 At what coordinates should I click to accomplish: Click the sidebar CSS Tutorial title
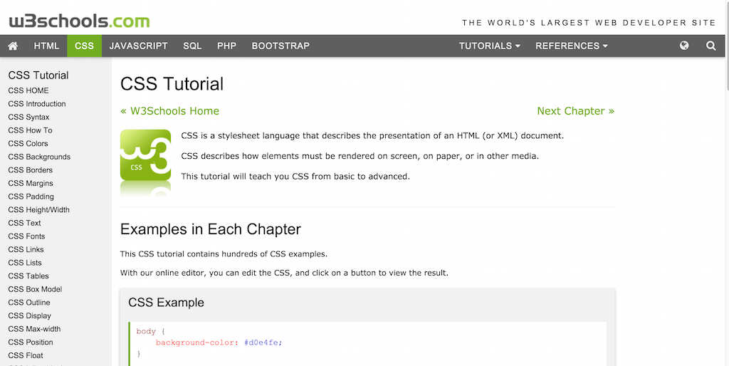[38, 75]
